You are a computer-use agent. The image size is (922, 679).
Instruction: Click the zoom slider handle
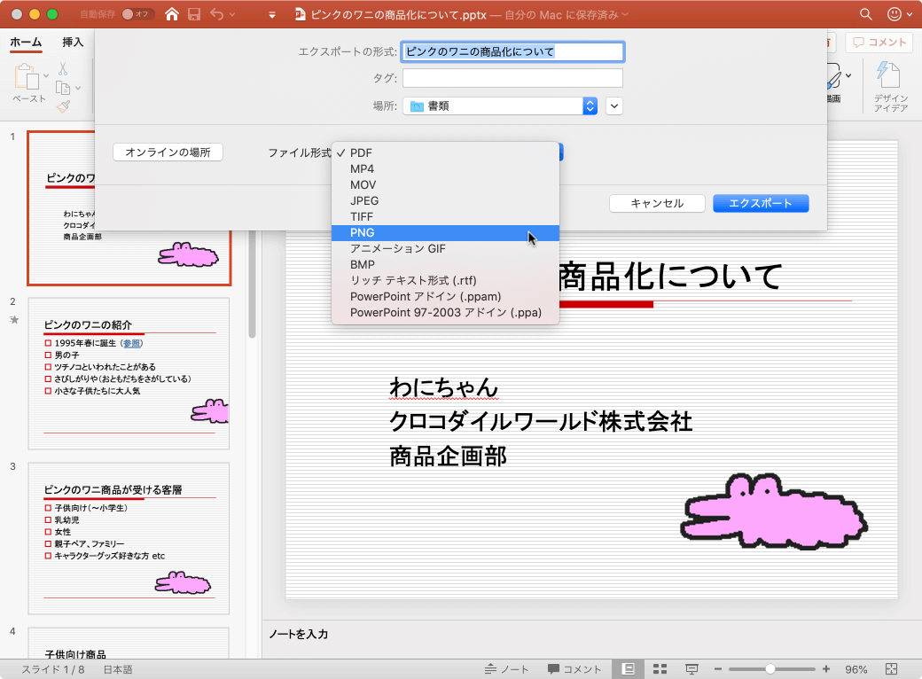point(770,668)
